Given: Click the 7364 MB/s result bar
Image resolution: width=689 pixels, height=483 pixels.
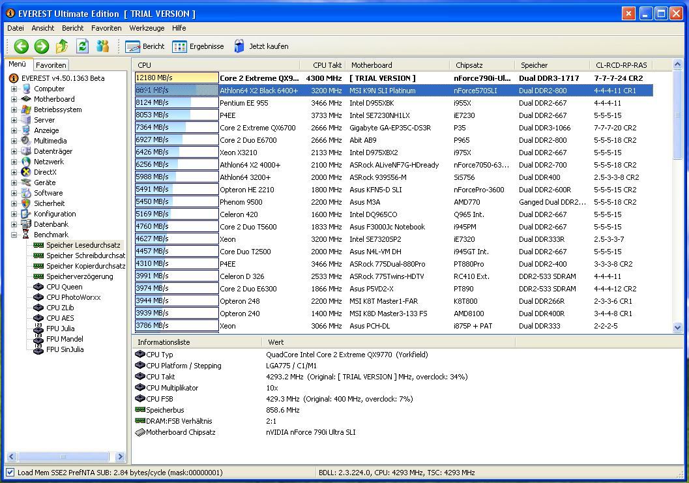Looking at the screenshot, I should pos(177,128).
